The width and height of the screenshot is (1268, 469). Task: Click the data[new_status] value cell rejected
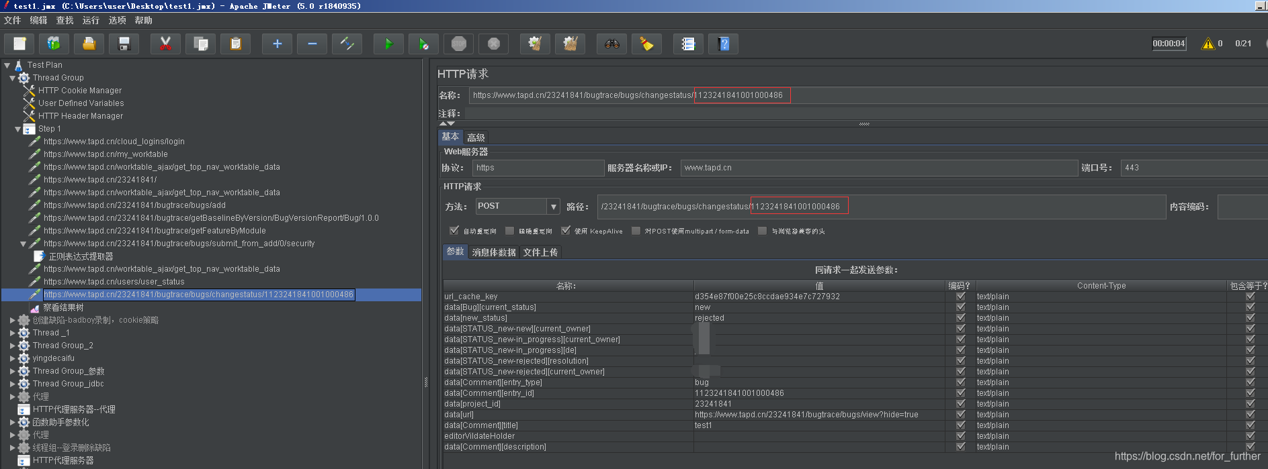[x=819, y=318]
